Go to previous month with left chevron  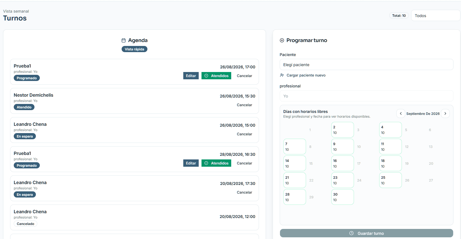[x=401, y=113]
